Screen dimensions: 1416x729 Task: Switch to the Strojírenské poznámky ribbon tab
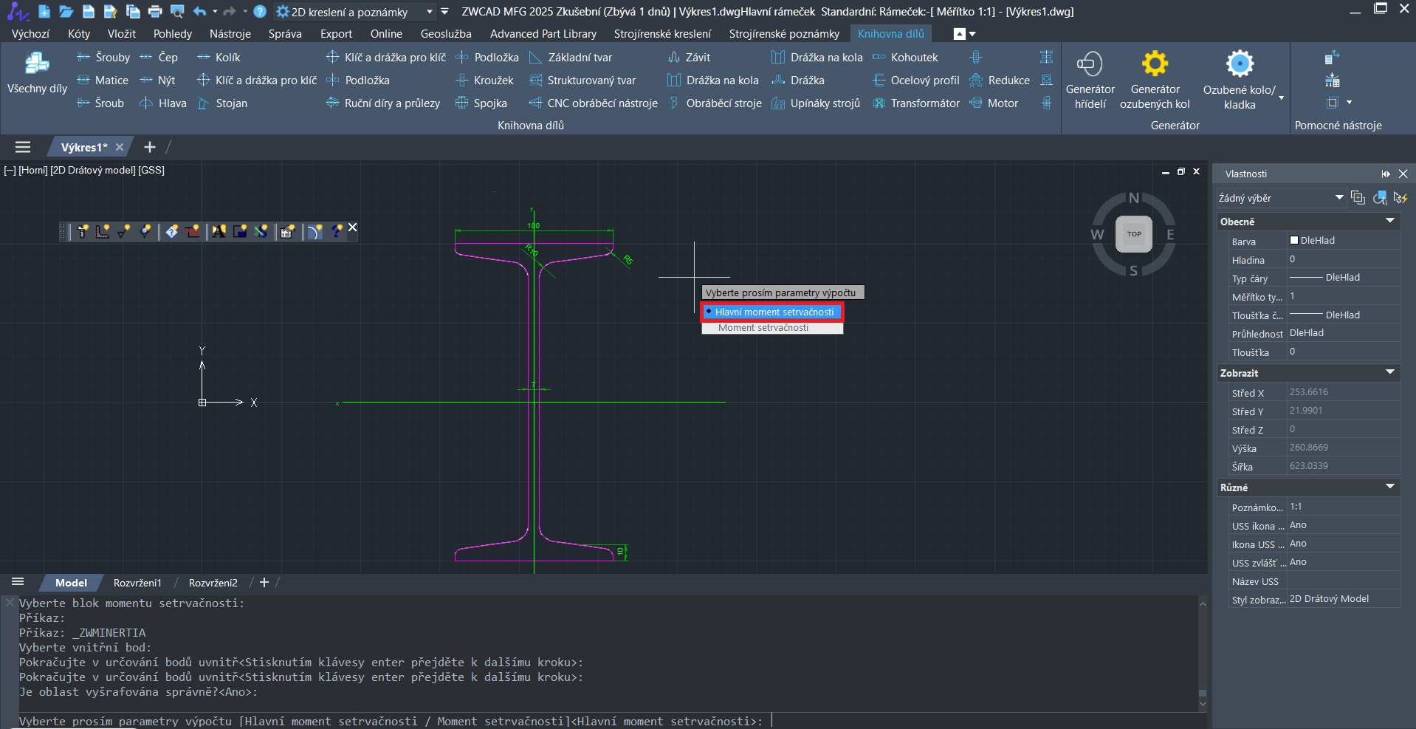[x=784, y=34]
